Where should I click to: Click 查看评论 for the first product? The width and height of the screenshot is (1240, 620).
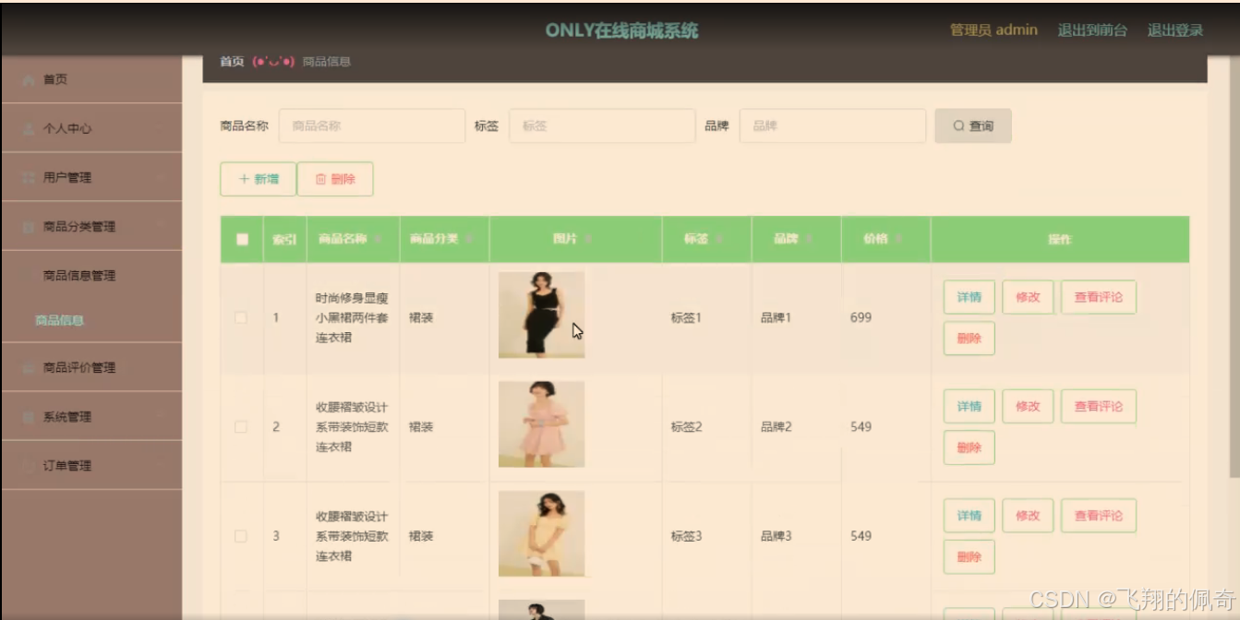1099,297
